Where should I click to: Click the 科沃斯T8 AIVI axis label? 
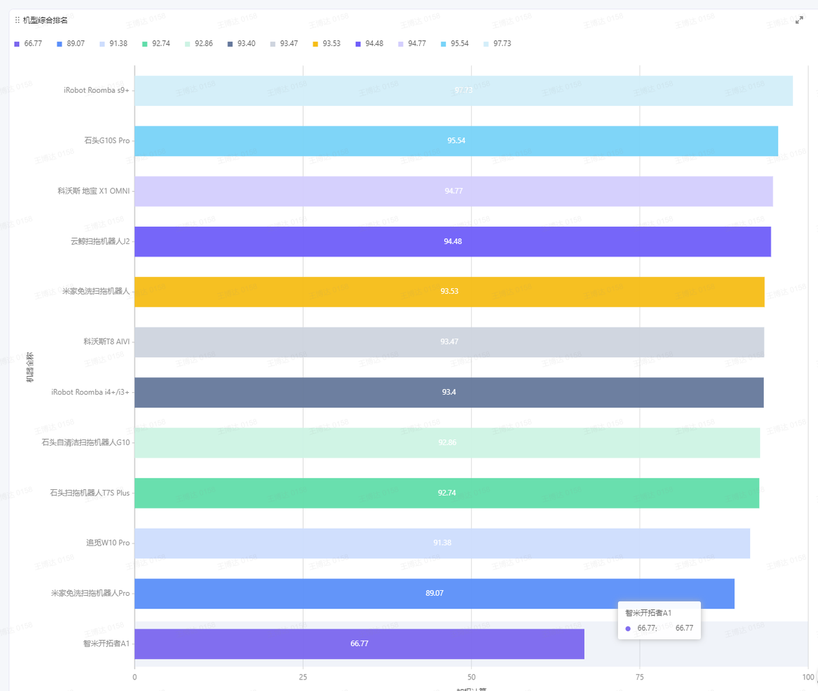(x=106, y=342)
